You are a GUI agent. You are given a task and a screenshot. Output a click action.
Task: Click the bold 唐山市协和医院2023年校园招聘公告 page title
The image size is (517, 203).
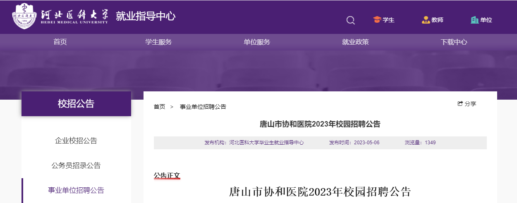tap(320, 124)
